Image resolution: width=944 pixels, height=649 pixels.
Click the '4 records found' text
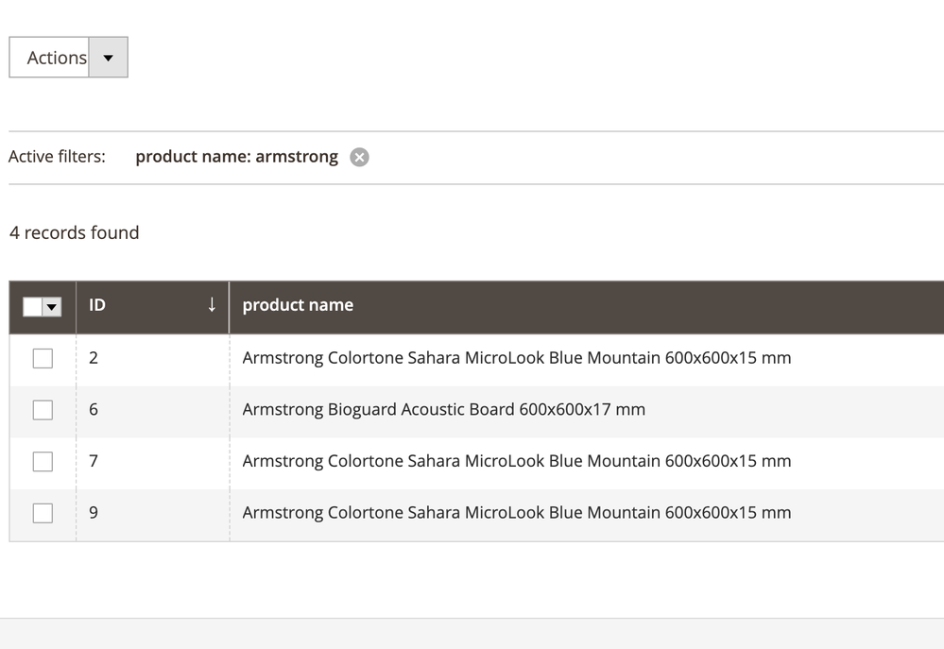tap(74, 232)
